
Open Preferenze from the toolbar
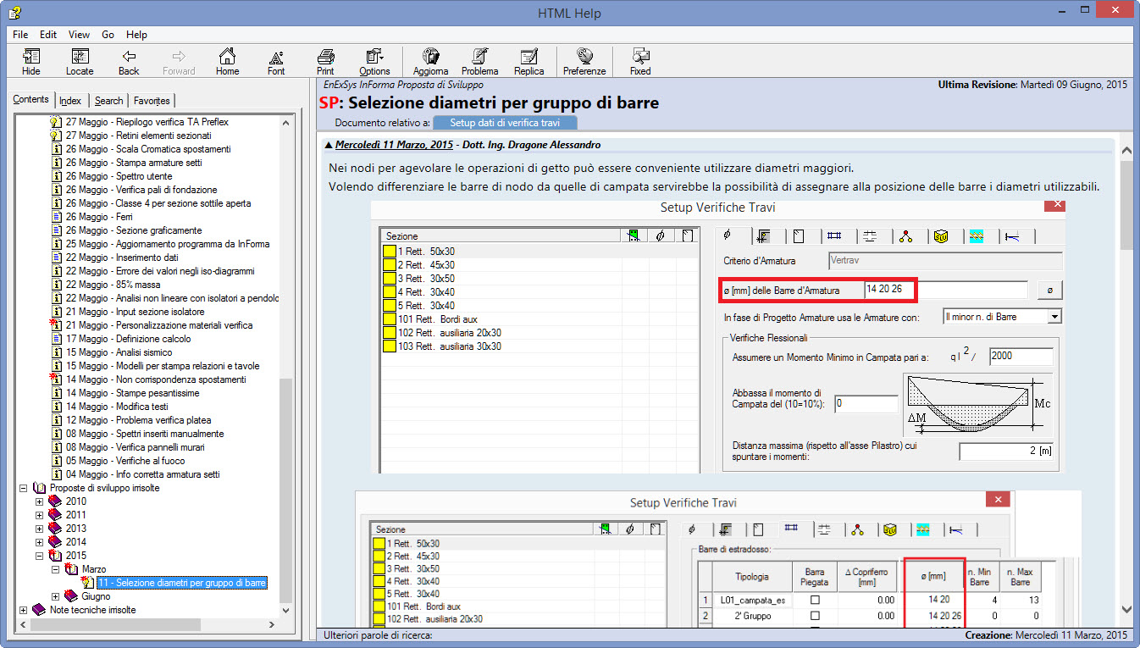(584, 62)
